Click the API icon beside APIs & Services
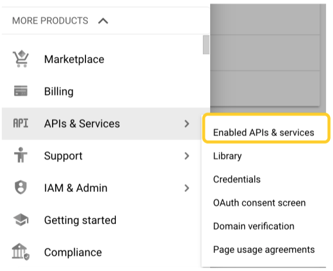 click(x=20, y=123)
